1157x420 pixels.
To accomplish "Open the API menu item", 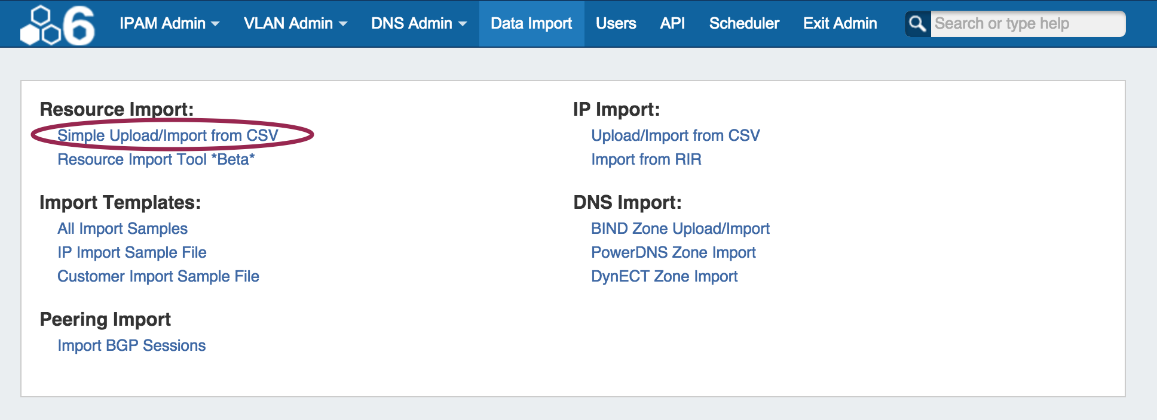I will [672, 23].
